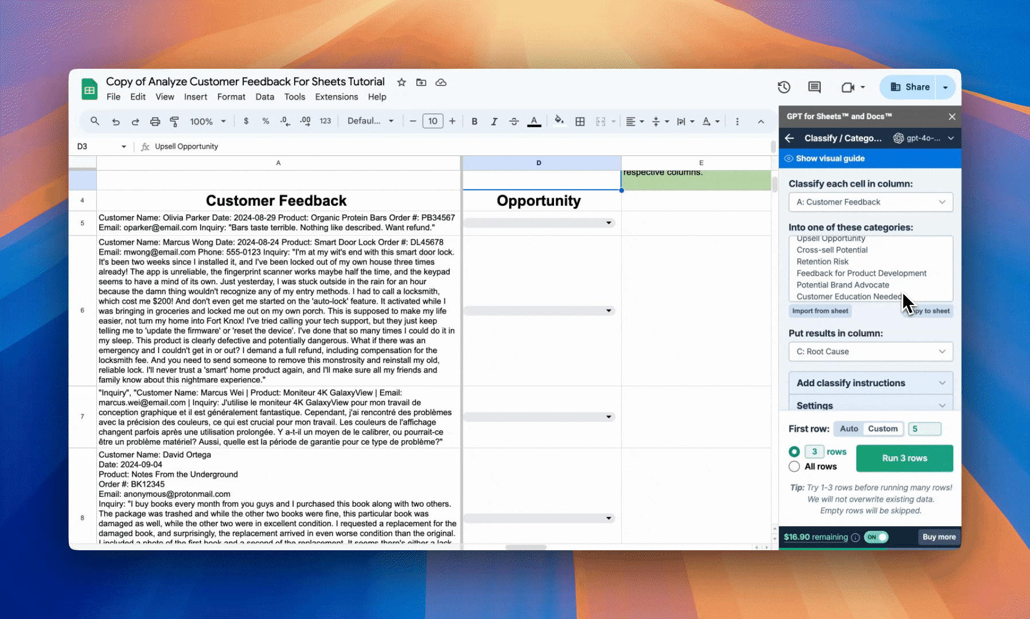Open the C: Root Cause results dropdown

(871, 351)
